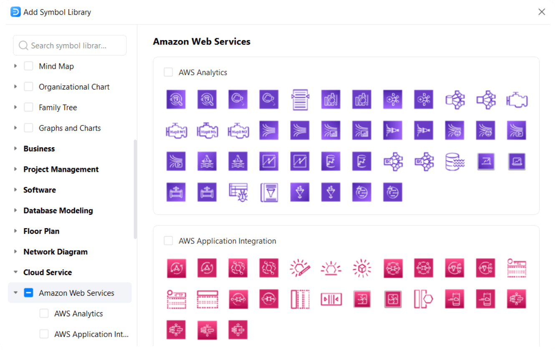Open the Floor Plan category
Image resolution: width=556 pixels, height=352 pixels.
tap(41, 231)
